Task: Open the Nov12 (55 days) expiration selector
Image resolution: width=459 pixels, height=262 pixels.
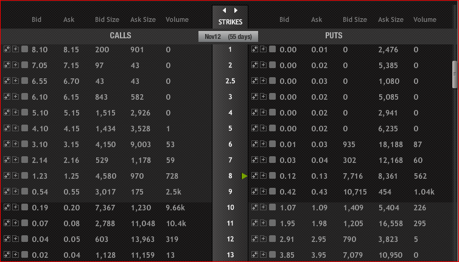Action: pos(228,36)
